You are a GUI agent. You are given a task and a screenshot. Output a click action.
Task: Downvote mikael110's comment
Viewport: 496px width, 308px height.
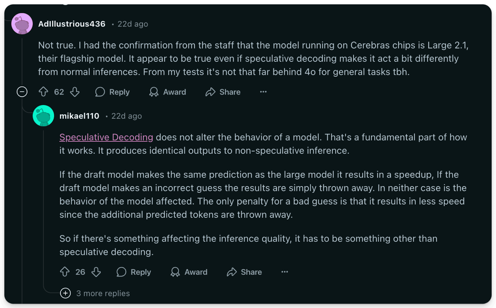click(96, 272)
